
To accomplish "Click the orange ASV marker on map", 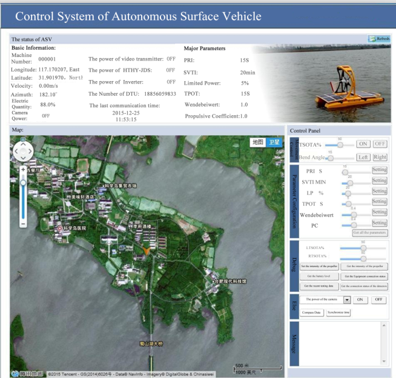I will 145,247.
